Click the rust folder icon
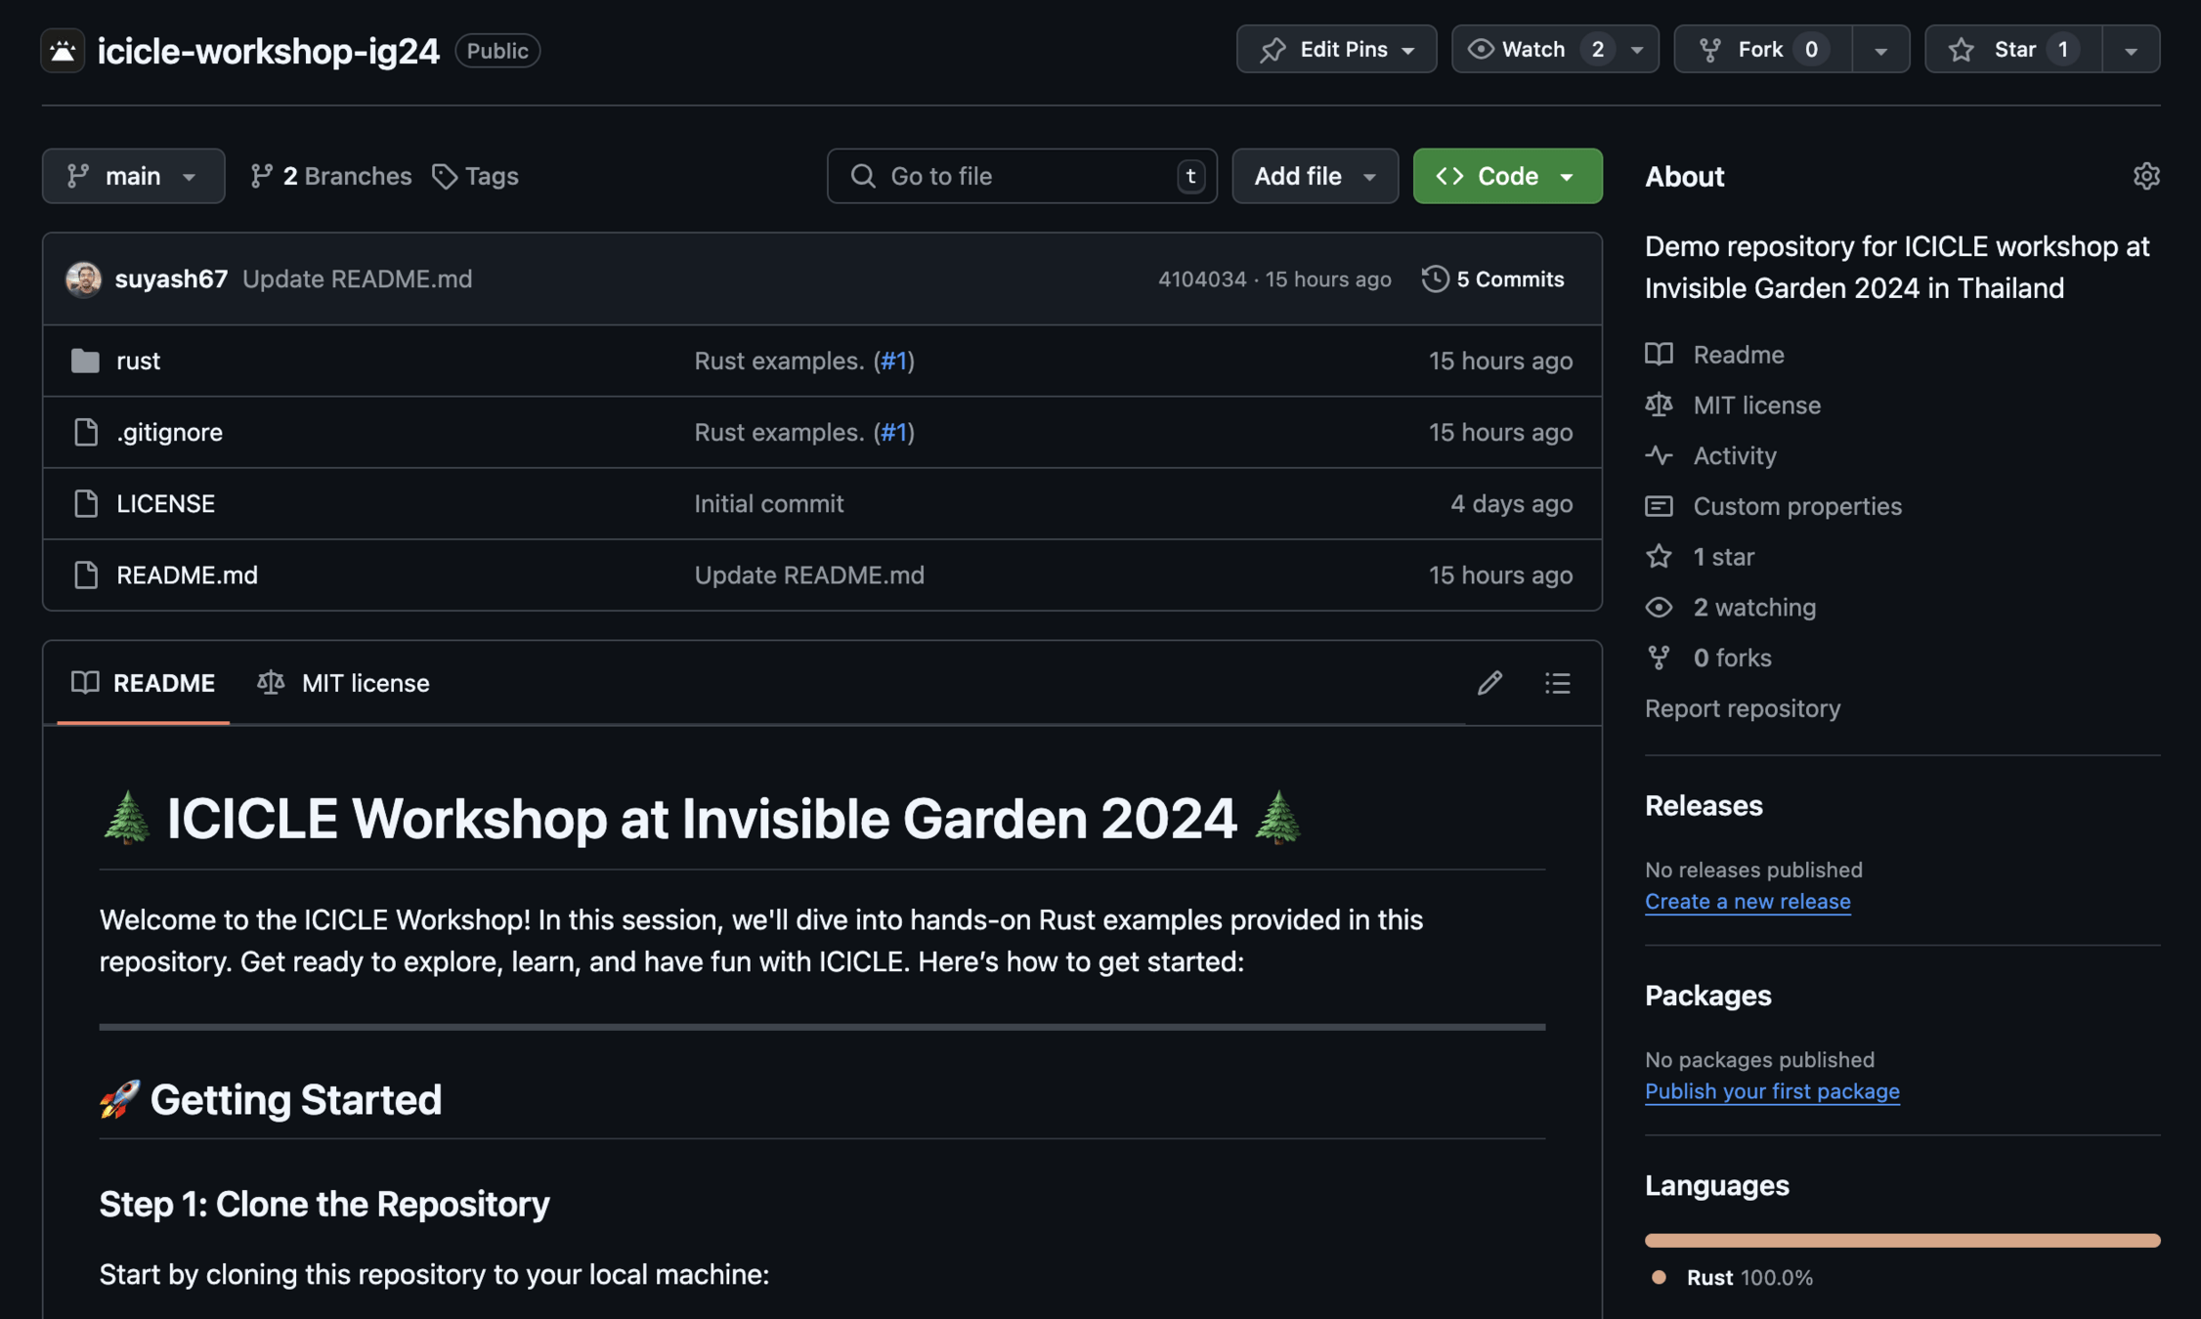 [x=85, y=361]
